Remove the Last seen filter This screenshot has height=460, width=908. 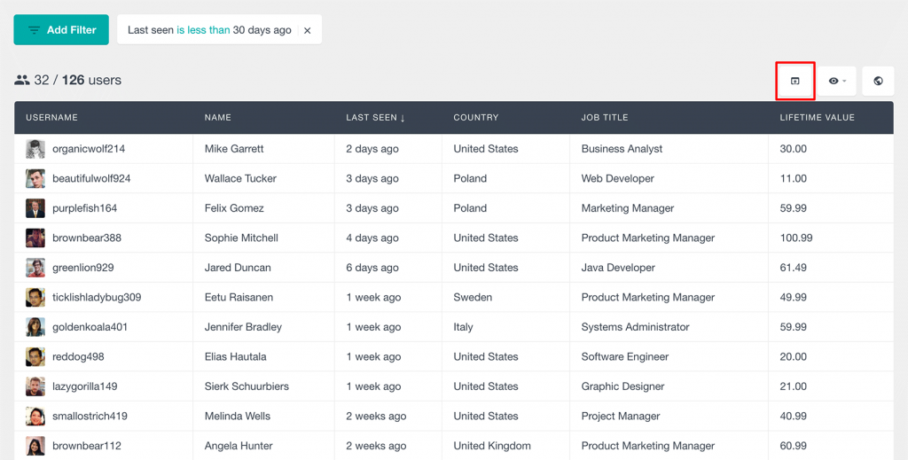click(x=308, y=30)
